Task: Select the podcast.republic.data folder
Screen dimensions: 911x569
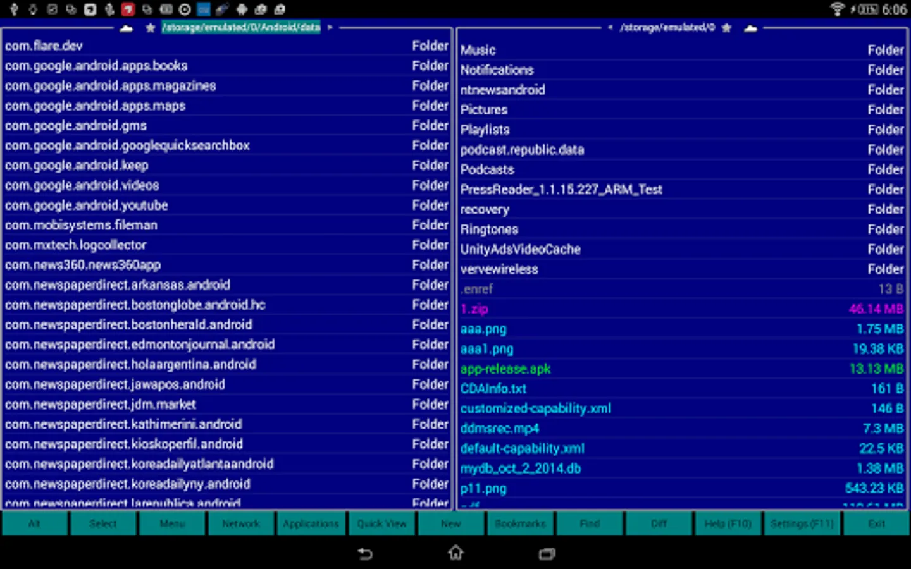Action: (x=682, y=149)
